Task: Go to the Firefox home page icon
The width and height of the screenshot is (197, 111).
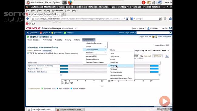Action: [170, 19]
